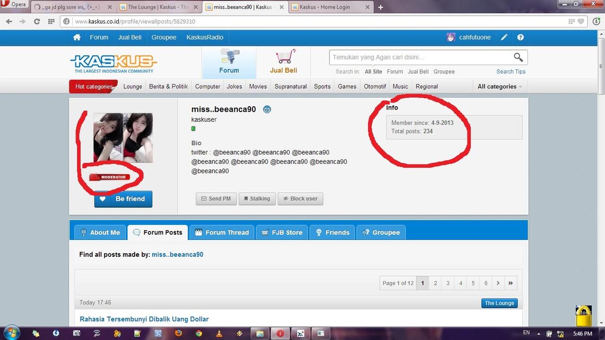
Task: Click The Lounge tag on the post
Action: pyautogui.click(x=499, y=303)
